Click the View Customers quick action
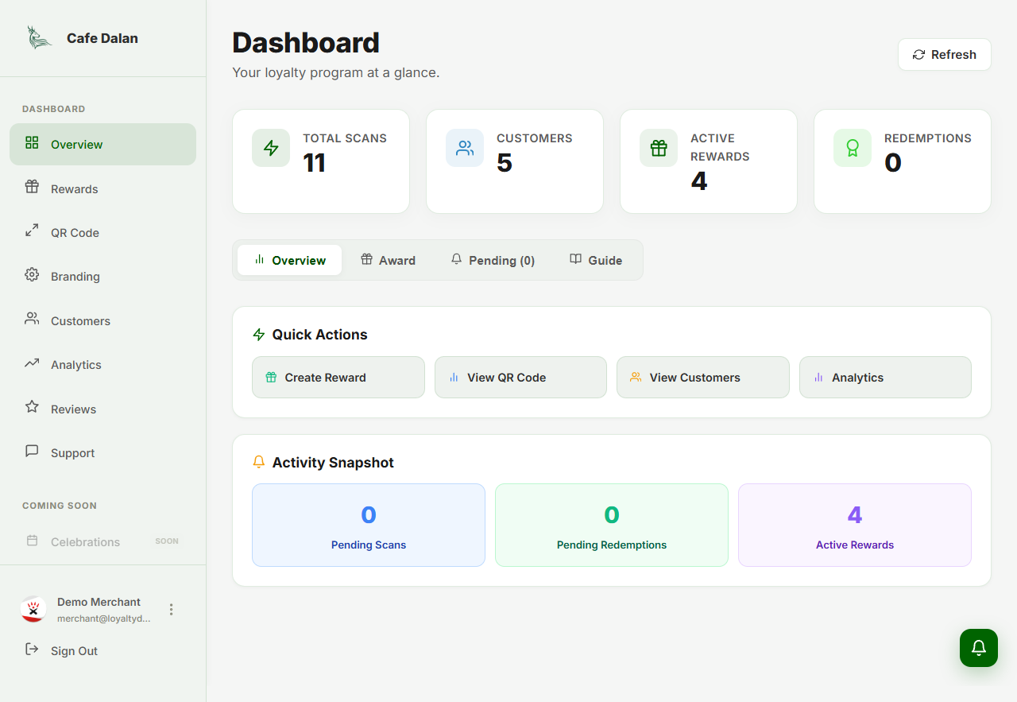The height and width of the screenshot is (702, 1017). [703, 378]
